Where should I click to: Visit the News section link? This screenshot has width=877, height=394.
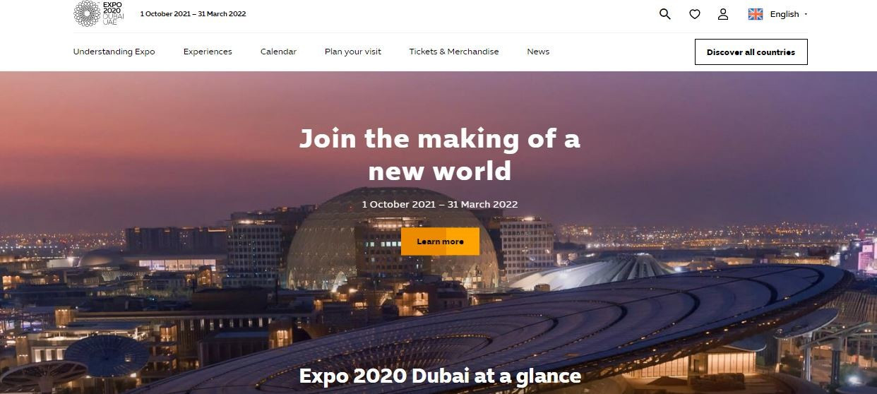[537, 52]
